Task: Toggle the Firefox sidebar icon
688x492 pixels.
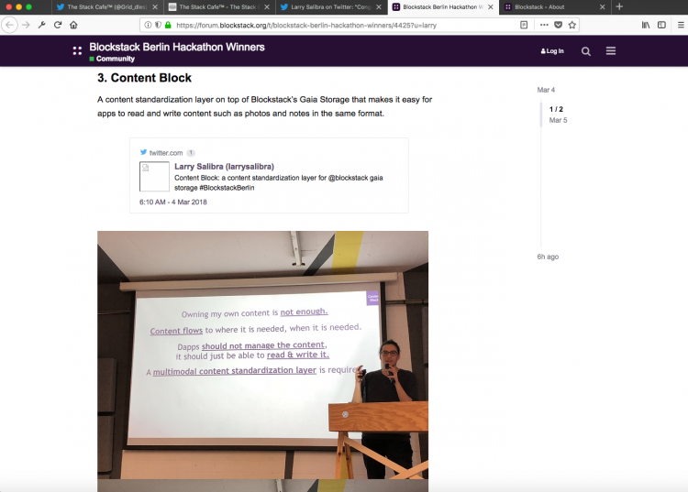Action: point(661,25)
